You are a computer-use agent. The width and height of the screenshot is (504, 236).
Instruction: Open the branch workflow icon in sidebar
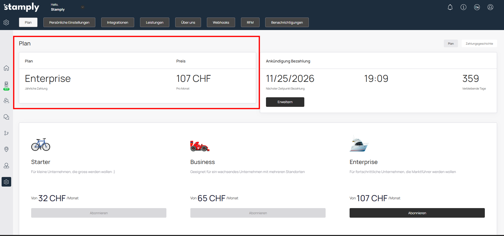click(6, 133)
